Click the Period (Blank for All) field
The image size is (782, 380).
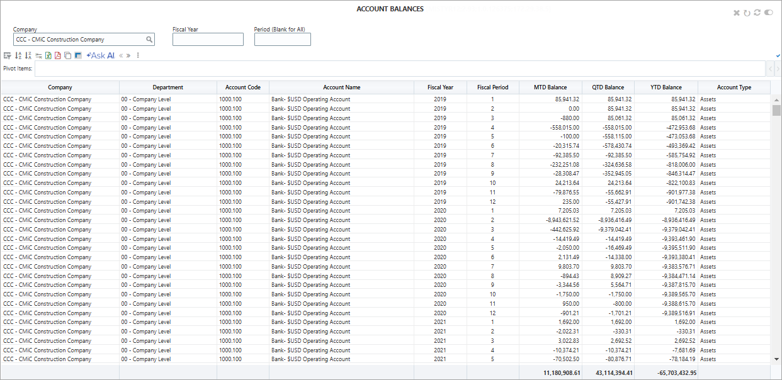click(x=283, y=40)
